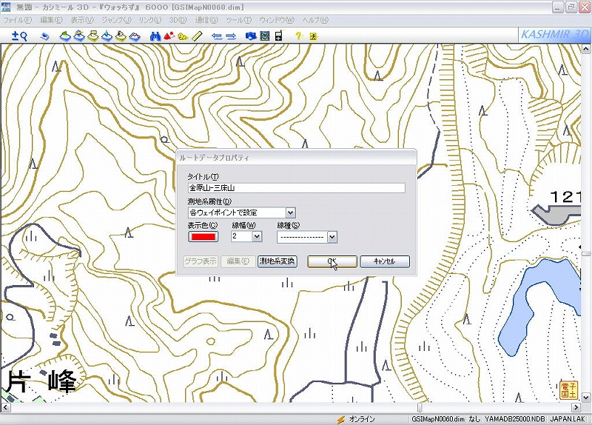The height and width of the screenshot is (425, 592).
Task: Click the vertical scrollbar thumb
Action: [x=586, y=254]
